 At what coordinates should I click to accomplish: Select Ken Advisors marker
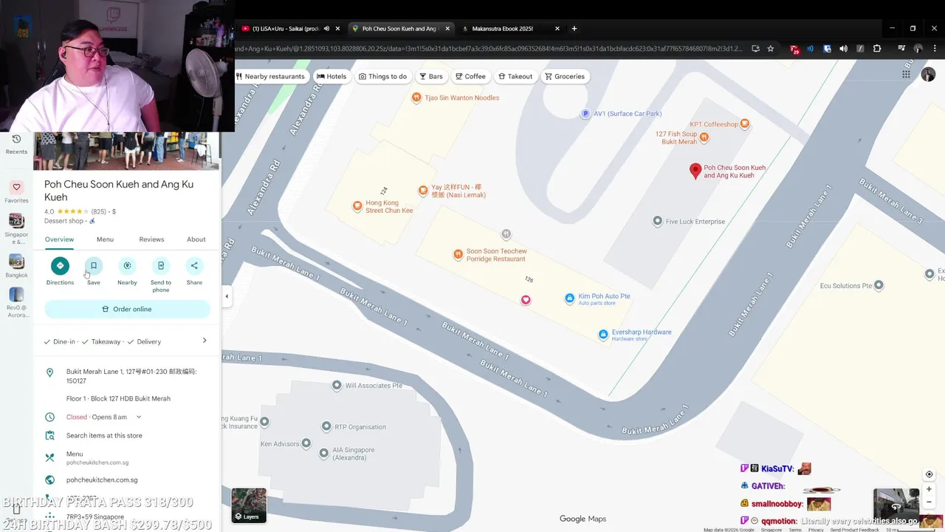coord(305,444)
